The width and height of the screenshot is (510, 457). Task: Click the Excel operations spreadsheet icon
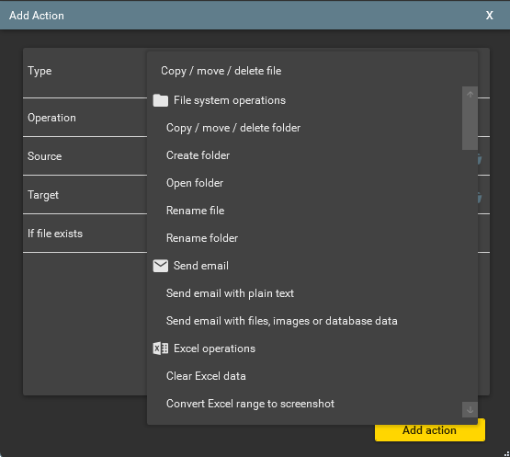tap(160, 348)
